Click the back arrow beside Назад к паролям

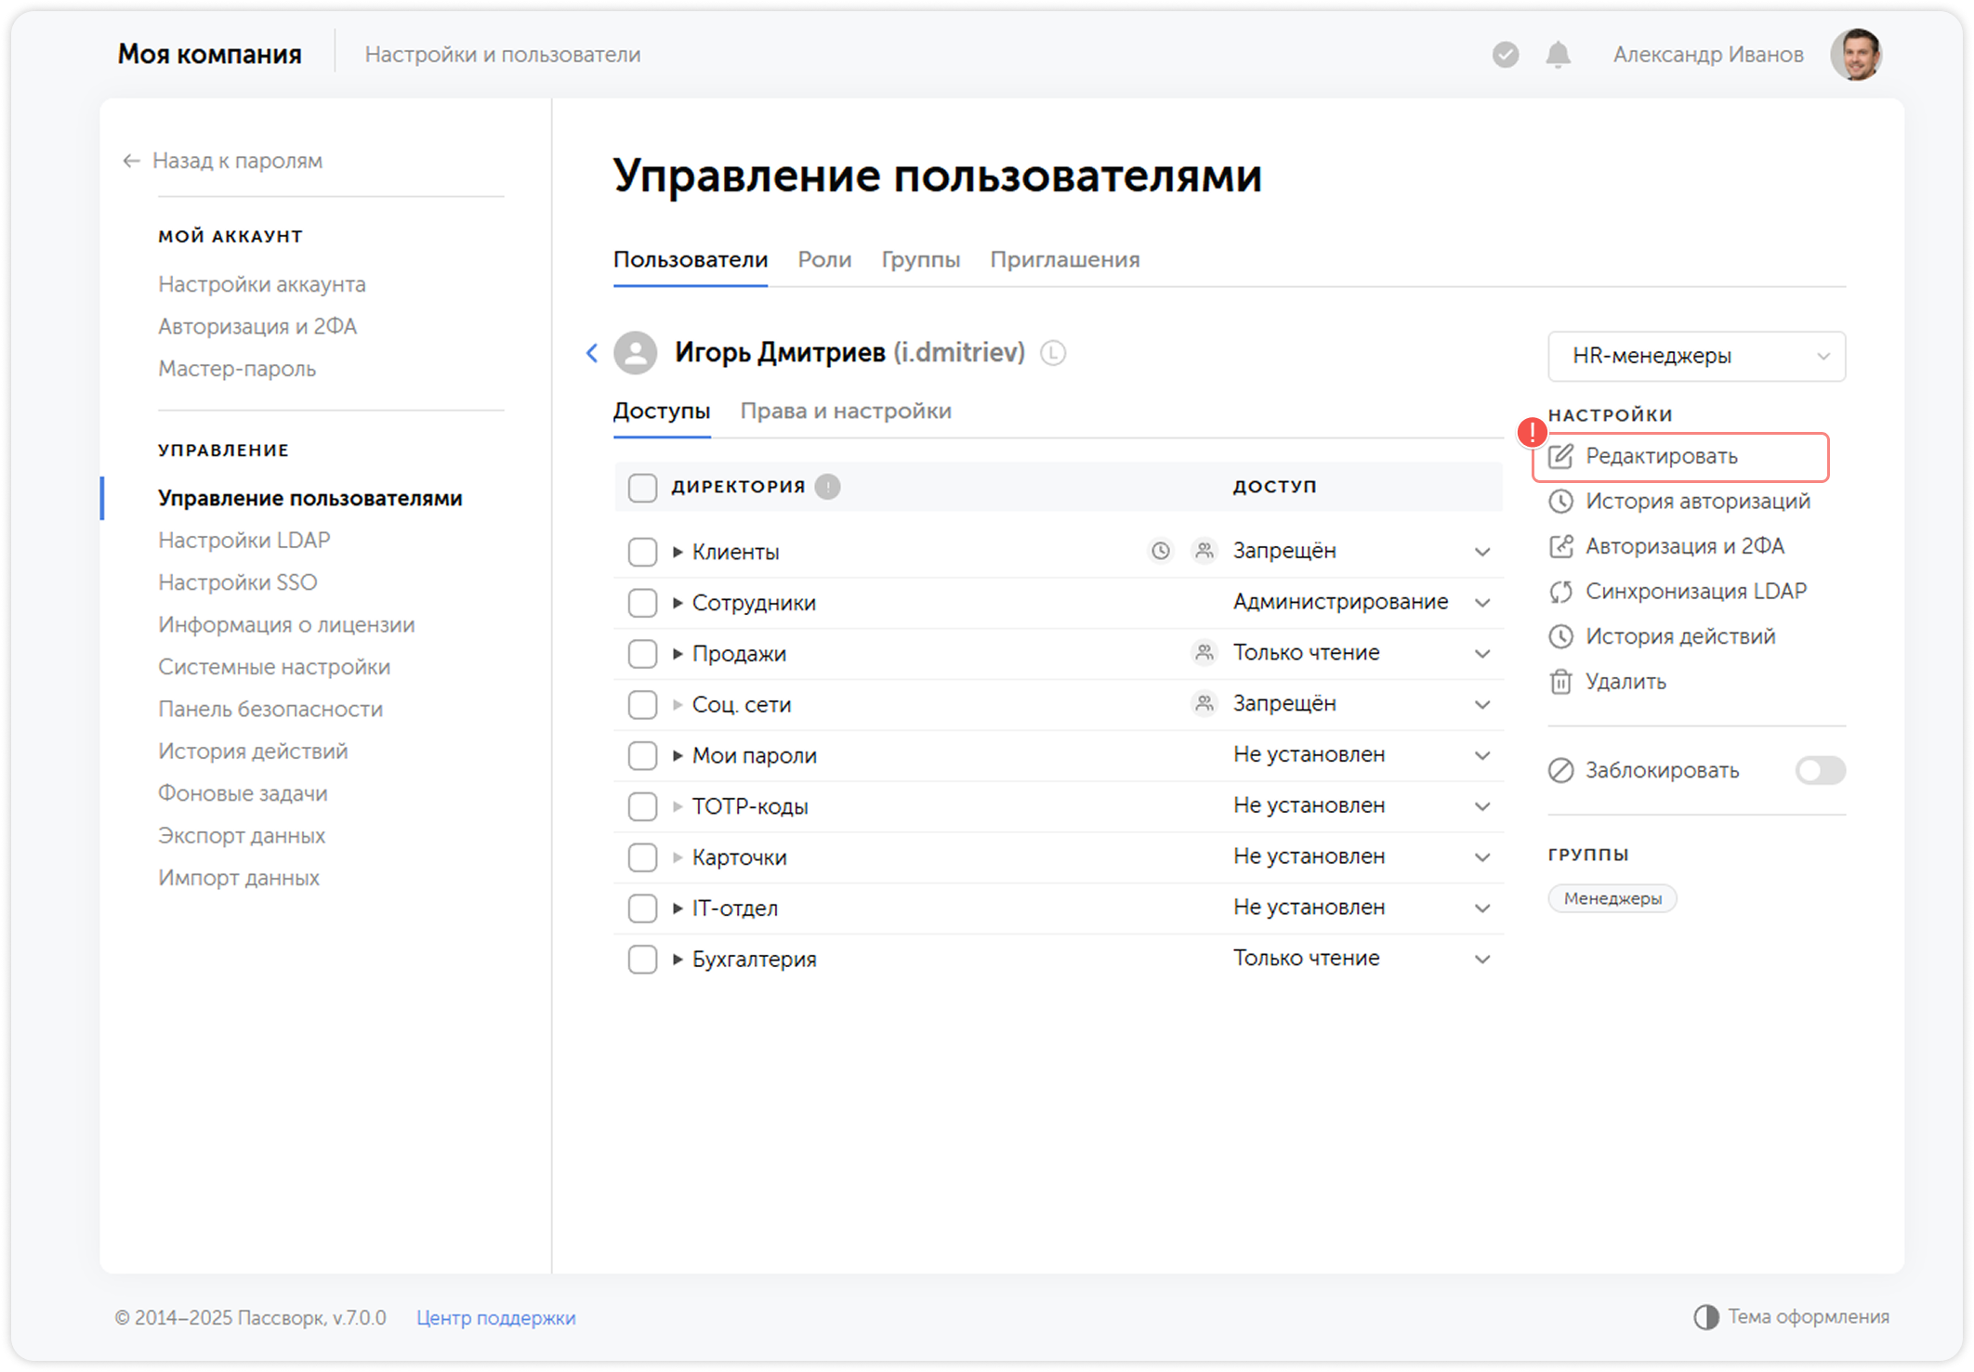[x=131, y=161]
